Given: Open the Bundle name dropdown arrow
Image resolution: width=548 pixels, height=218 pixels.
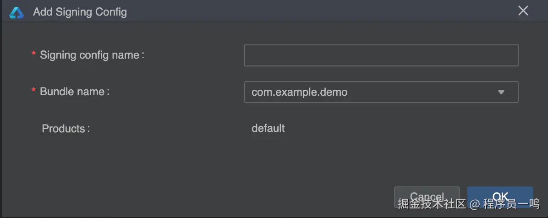Looking at the screenshot, I should click(x=501, y=92).
